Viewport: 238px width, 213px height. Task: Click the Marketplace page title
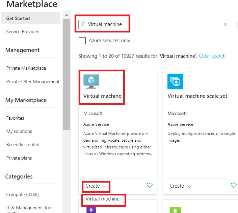click(x=32, y=4)
